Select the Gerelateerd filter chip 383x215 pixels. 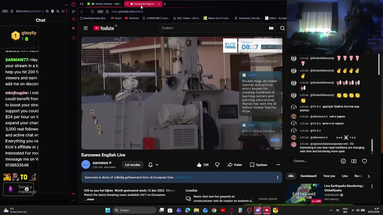click(308, 176)
